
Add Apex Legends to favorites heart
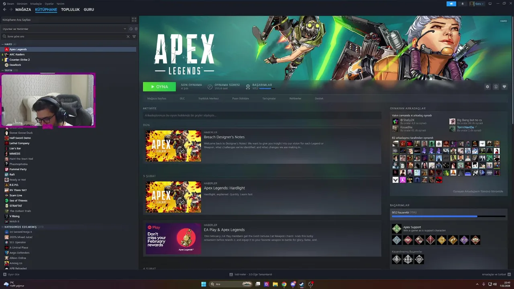pos(504,87)
